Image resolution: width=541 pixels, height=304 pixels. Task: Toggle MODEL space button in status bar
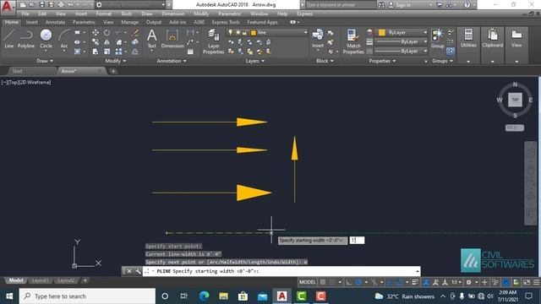coord(308,282)
